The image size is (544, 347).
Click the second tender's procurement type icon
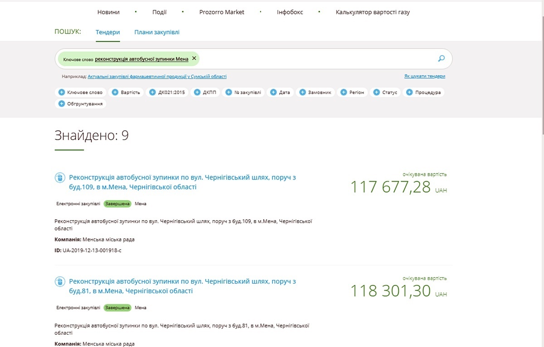pos(59,281)
